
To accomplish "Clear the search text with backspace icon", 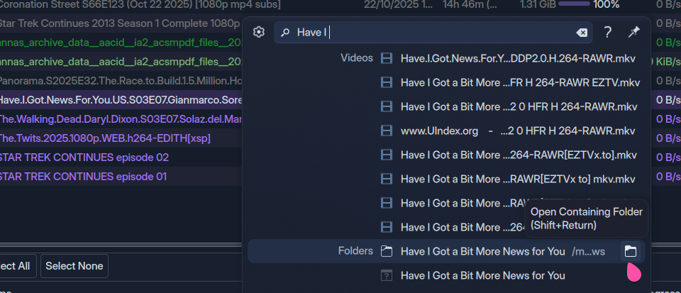I will [x=581, y=33].
